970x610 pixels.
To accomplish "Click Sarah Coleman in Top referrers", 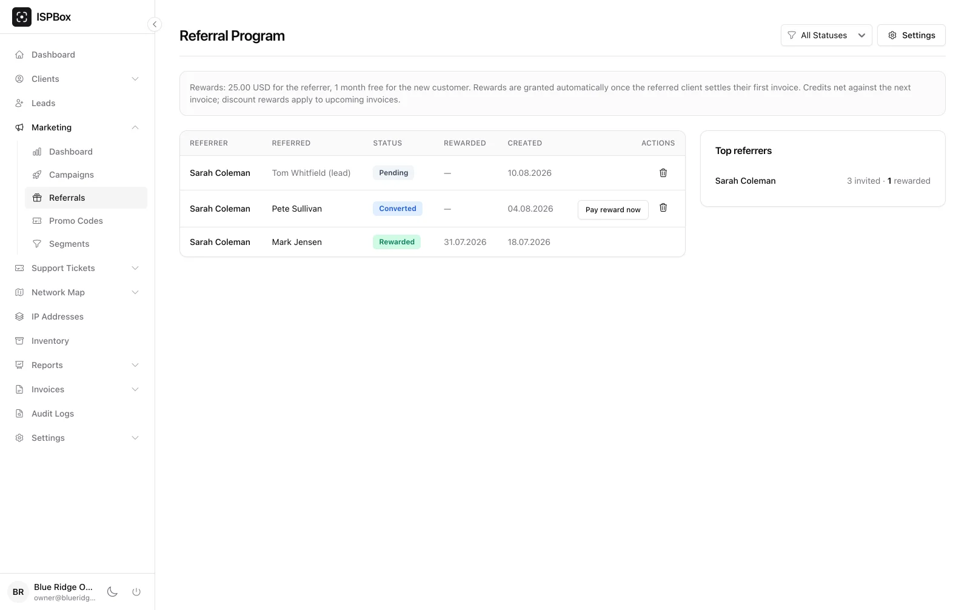I will click(x=745, y=181).
